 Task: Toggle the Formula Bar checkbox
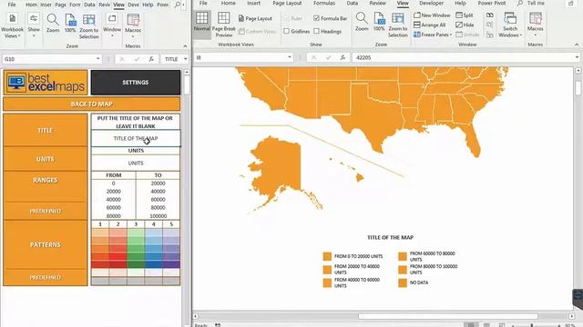point(330,18)
